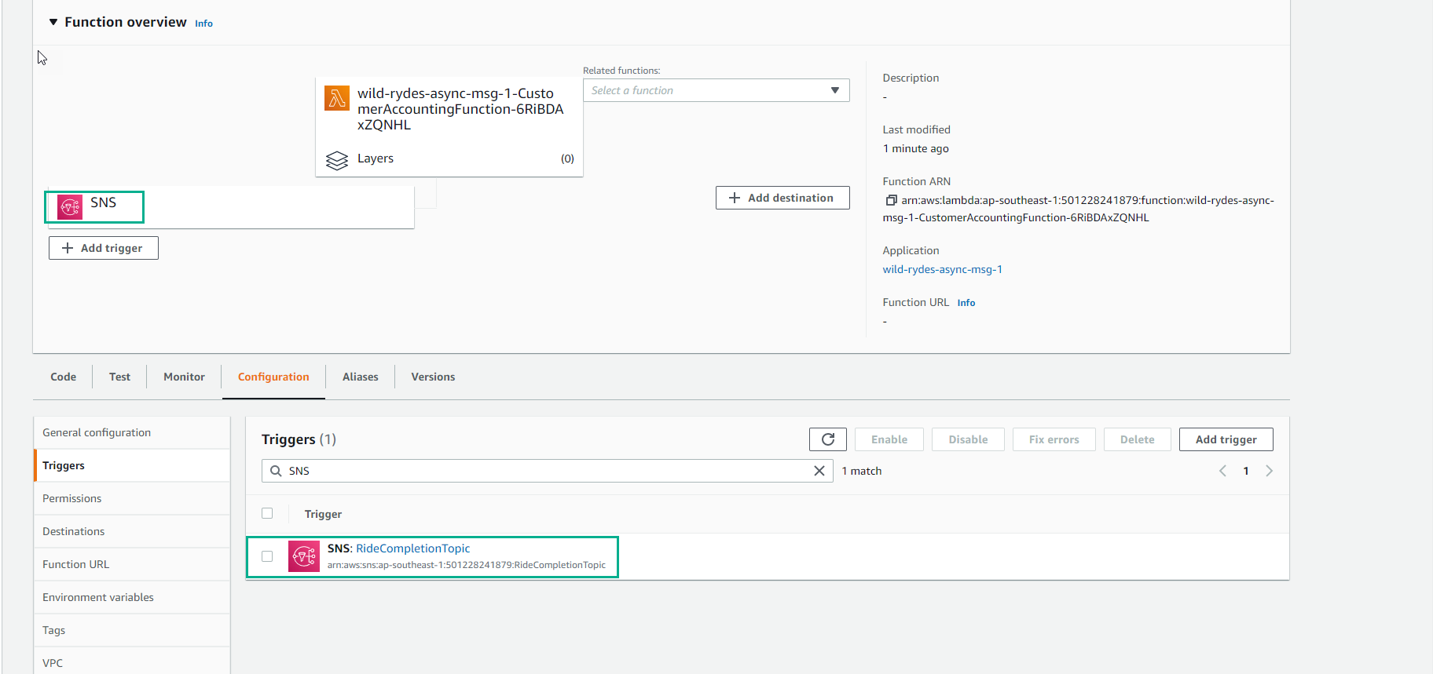Clear the SNS search filter
This screenshot has width=1433, height=674.
pos(819,471)
